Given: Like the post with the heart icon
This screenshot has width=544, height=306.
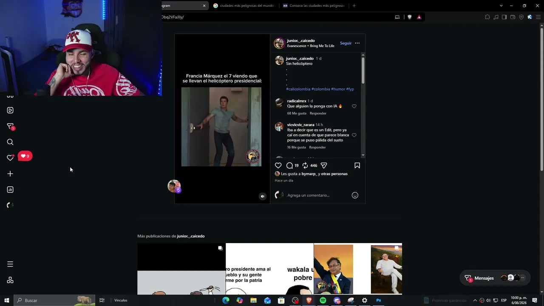Looking at the screenshot, I should pos(278,165).
